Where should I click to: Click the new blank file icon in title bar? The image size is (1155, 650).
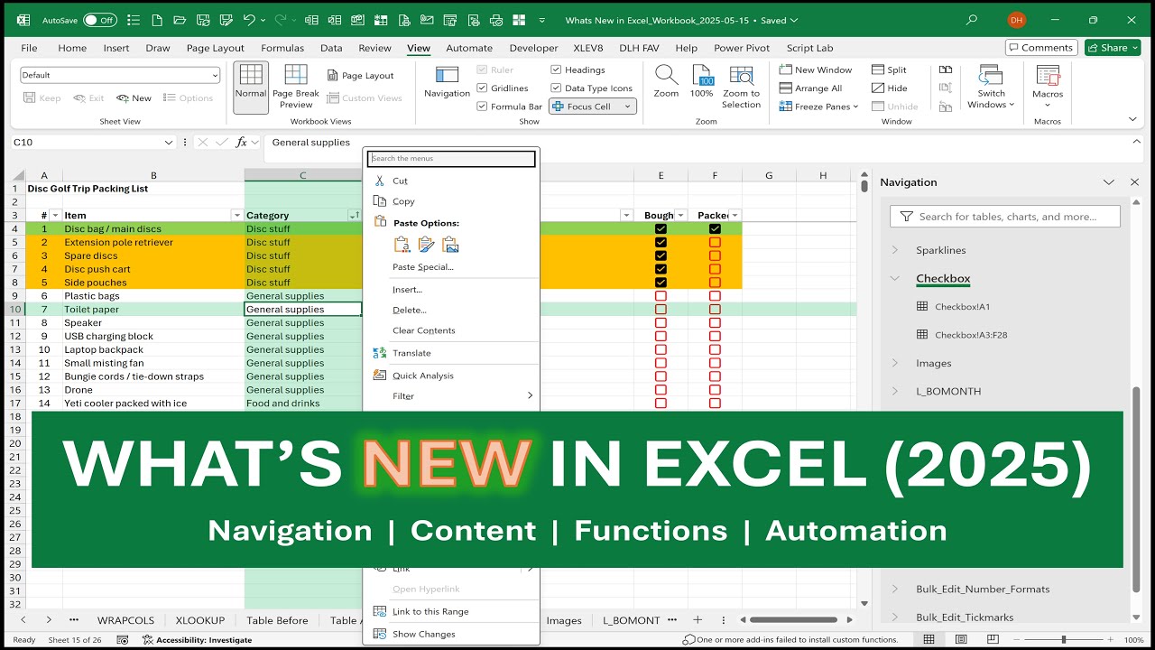pos(157,20)
